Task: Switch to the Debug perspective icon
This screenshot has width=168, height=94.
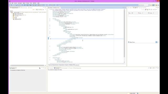Action: 155,5
